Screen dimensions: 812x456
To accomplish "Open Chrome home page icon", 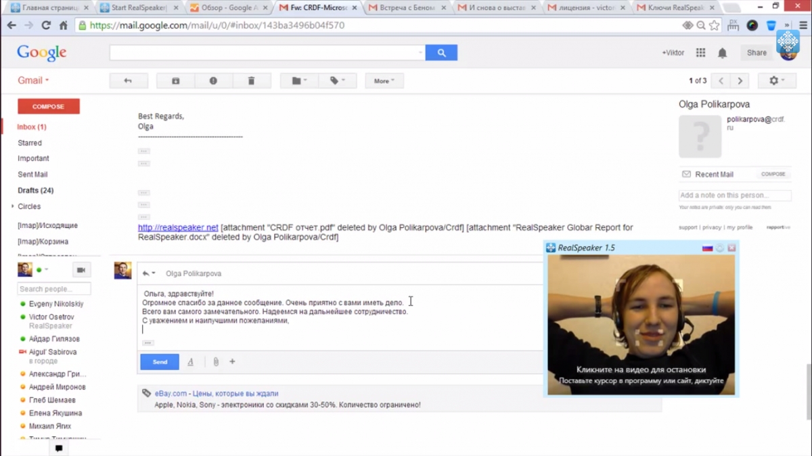I will coord(63,26).
